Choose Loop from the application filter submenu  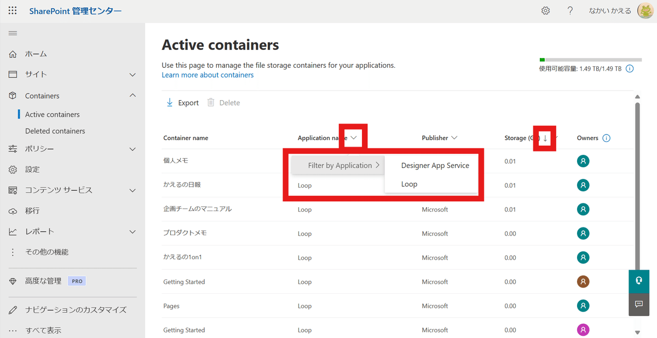click(x=409, y=184)
